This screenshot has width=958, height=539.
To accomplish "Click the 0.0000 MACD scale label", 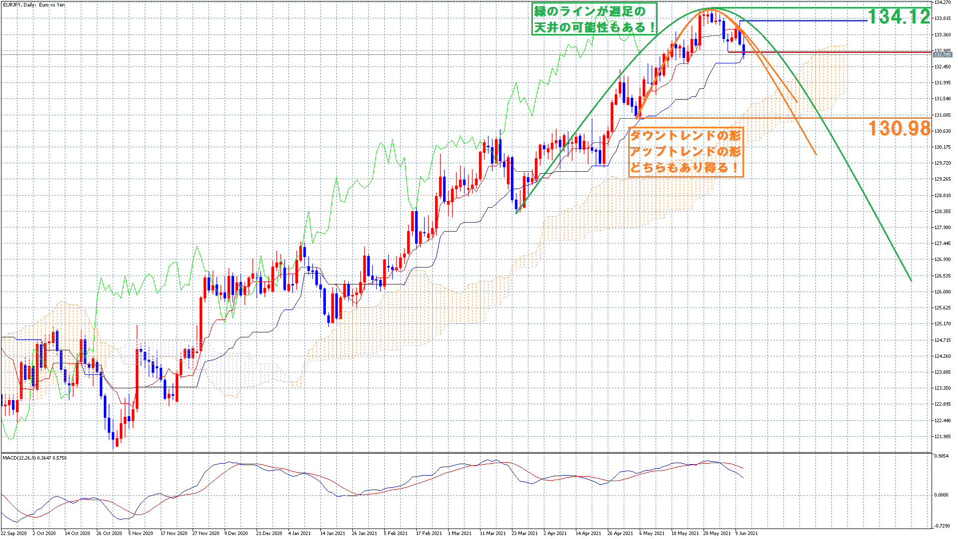I will [942, 495].
